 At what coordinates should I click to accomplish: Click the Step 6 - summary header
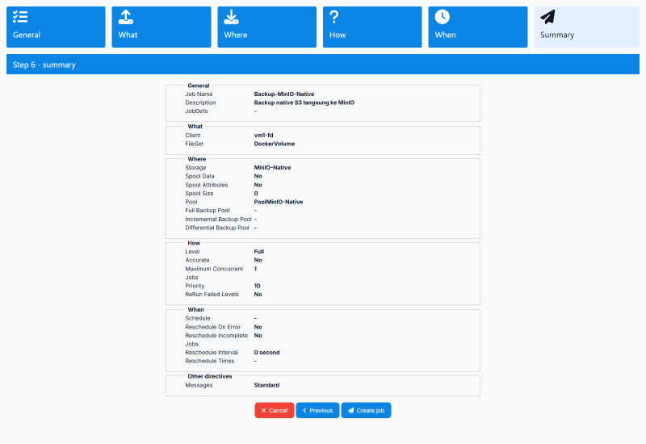click(323, 65)
